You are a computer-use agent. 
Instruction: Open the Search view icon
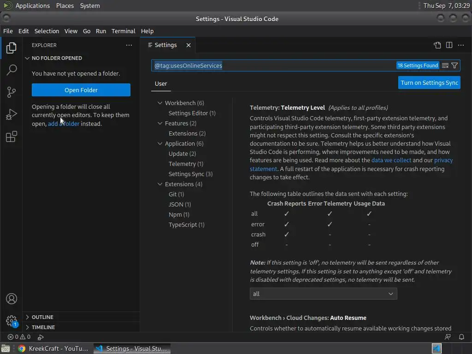coord(11,70)
